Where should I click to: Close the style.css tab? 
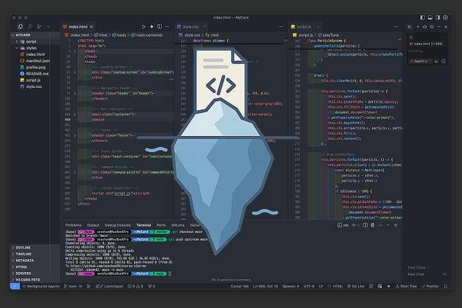point(204,26)
